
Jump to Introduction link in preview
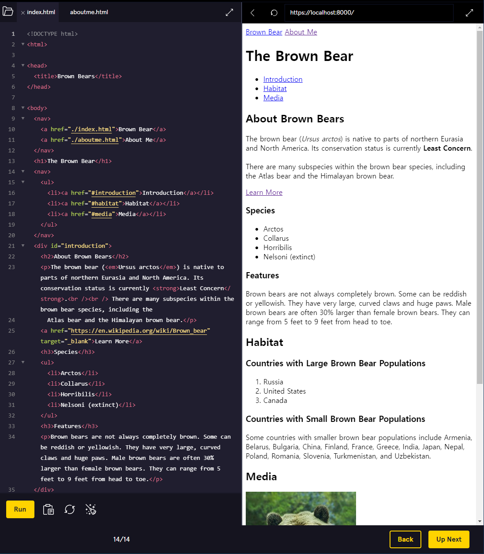pos(283,79)
